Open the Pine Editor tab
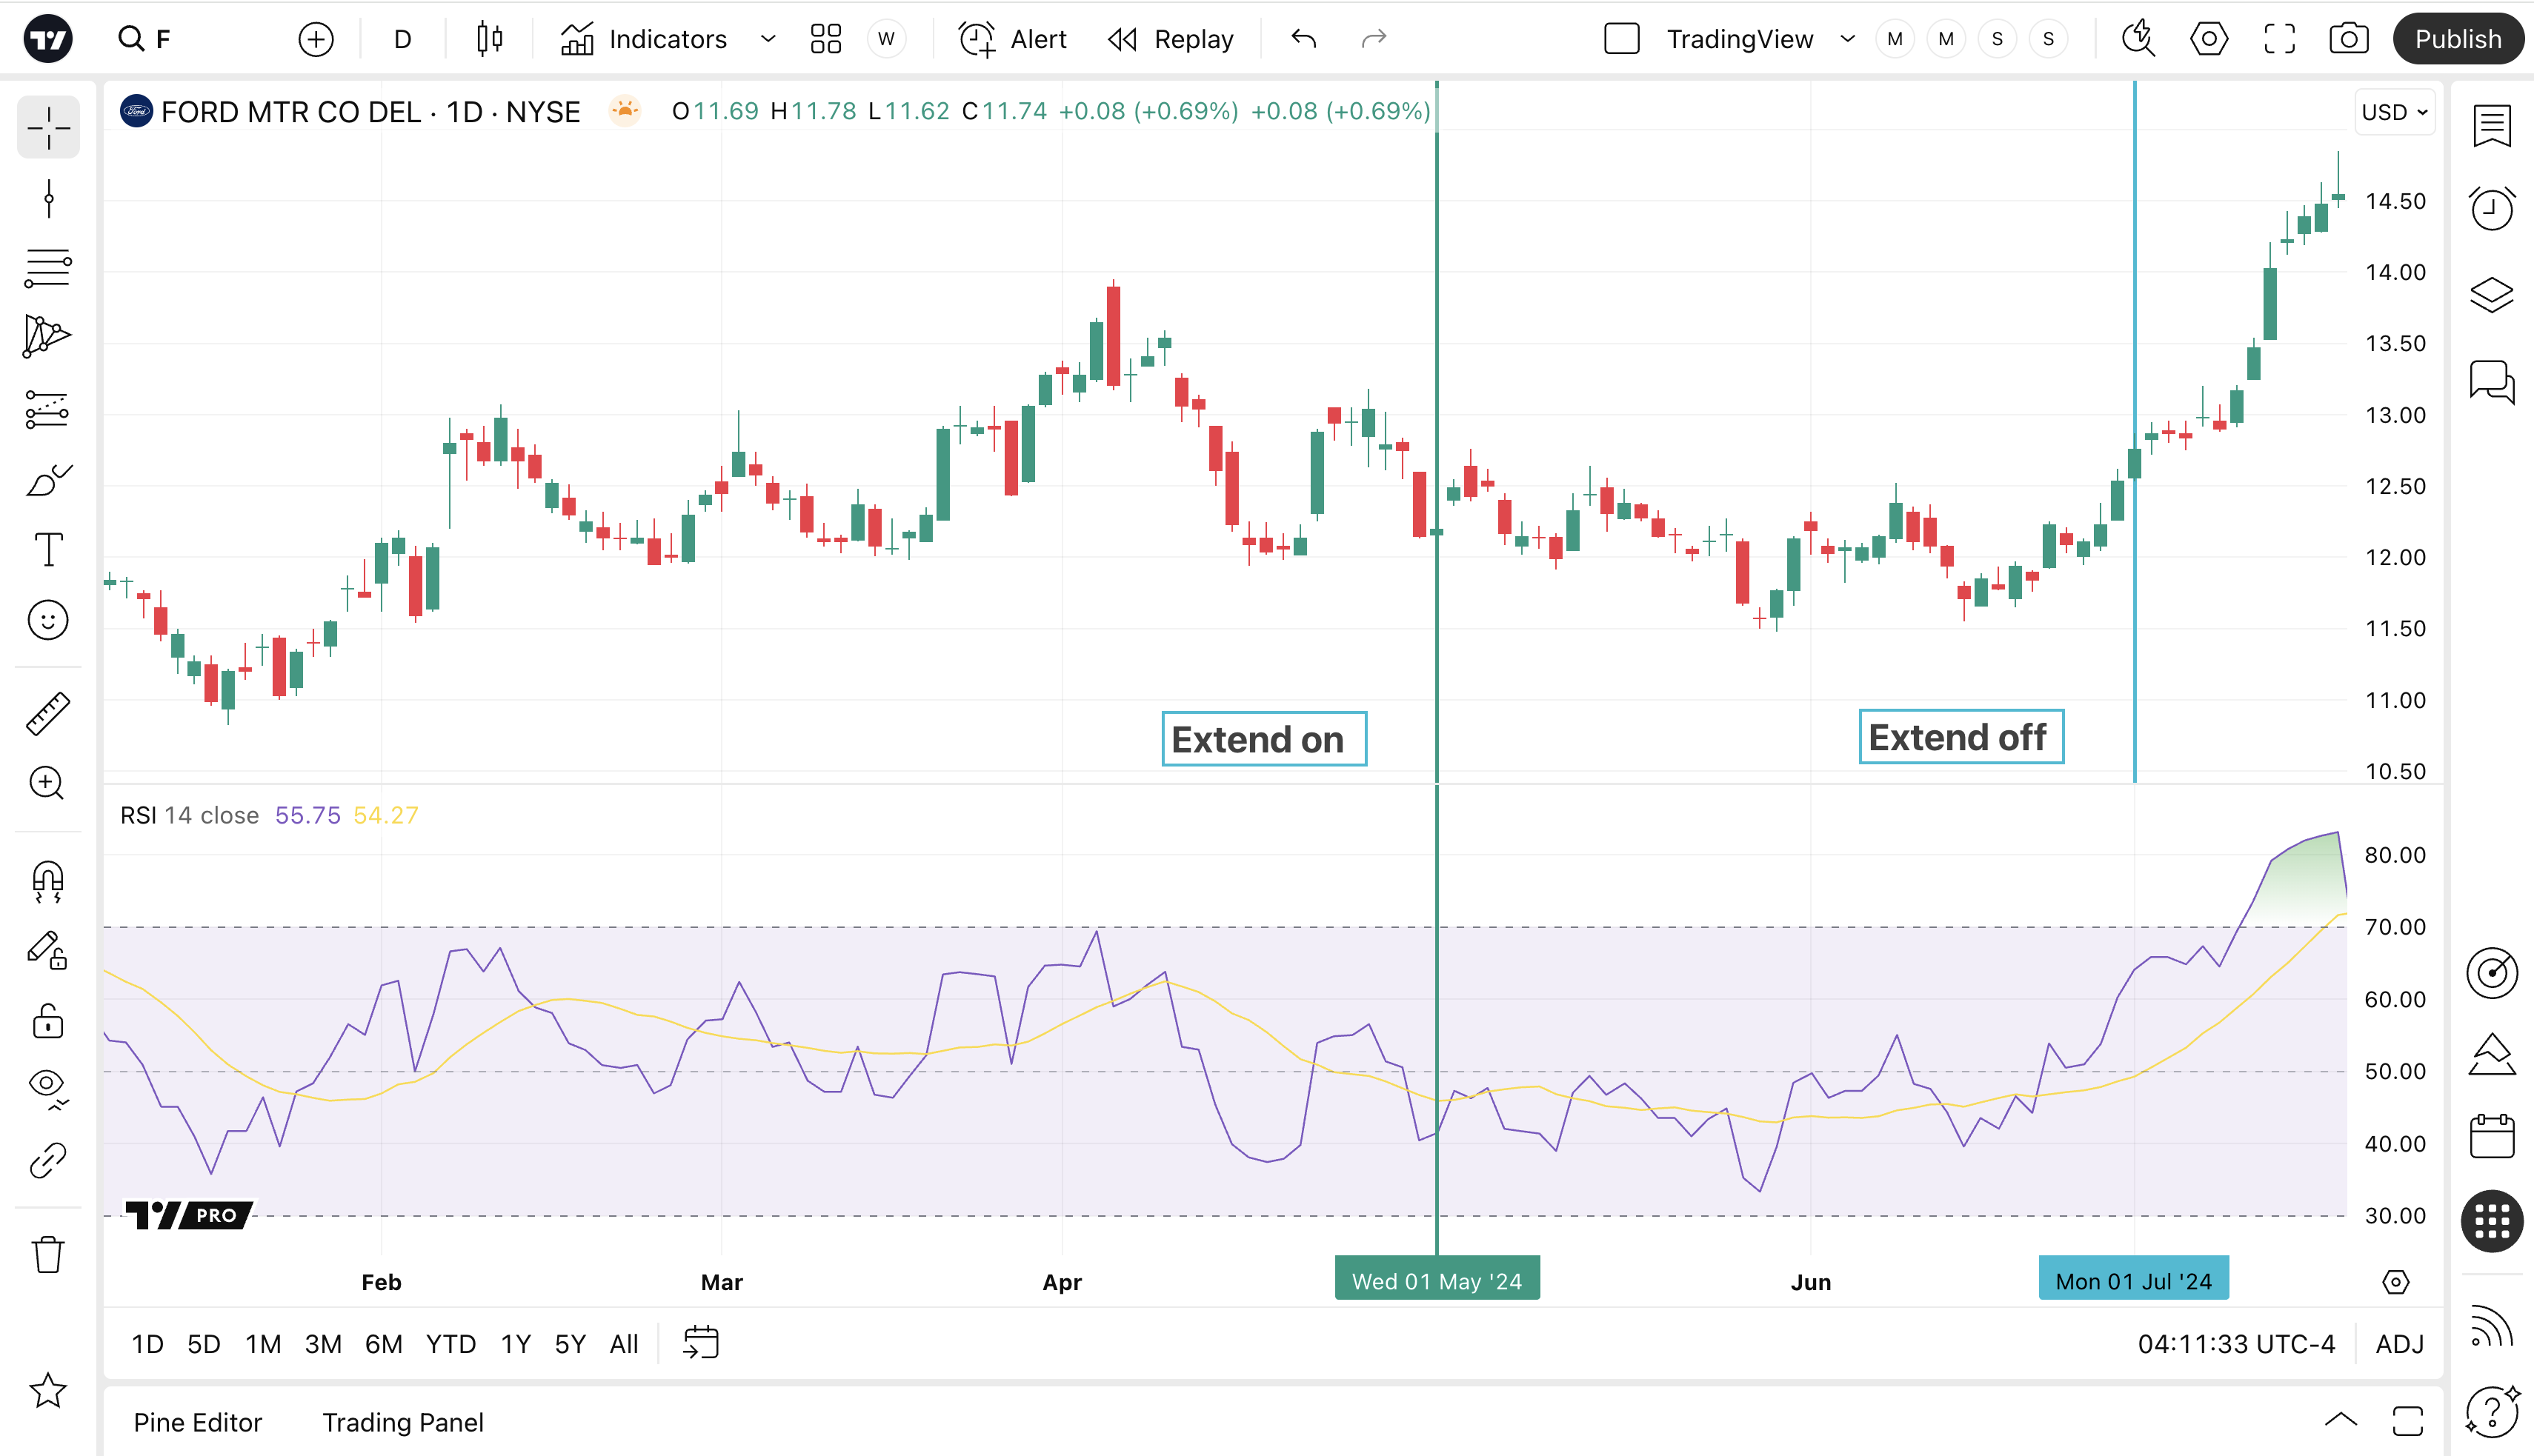The image size is (2534, 1456). click(197, 1422)
